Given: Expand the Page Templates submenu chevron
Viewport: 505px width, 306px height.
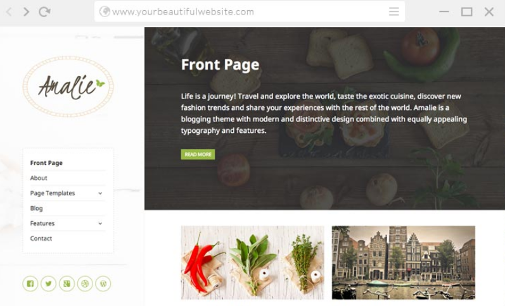Looking at the screenshot, I should click(100, 193).
